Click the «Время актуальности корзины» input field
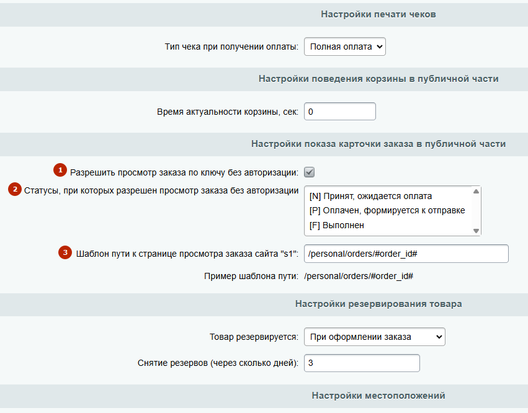Image resolution: width=528 pixels, height=413 pixels. [x=340, y=112]
